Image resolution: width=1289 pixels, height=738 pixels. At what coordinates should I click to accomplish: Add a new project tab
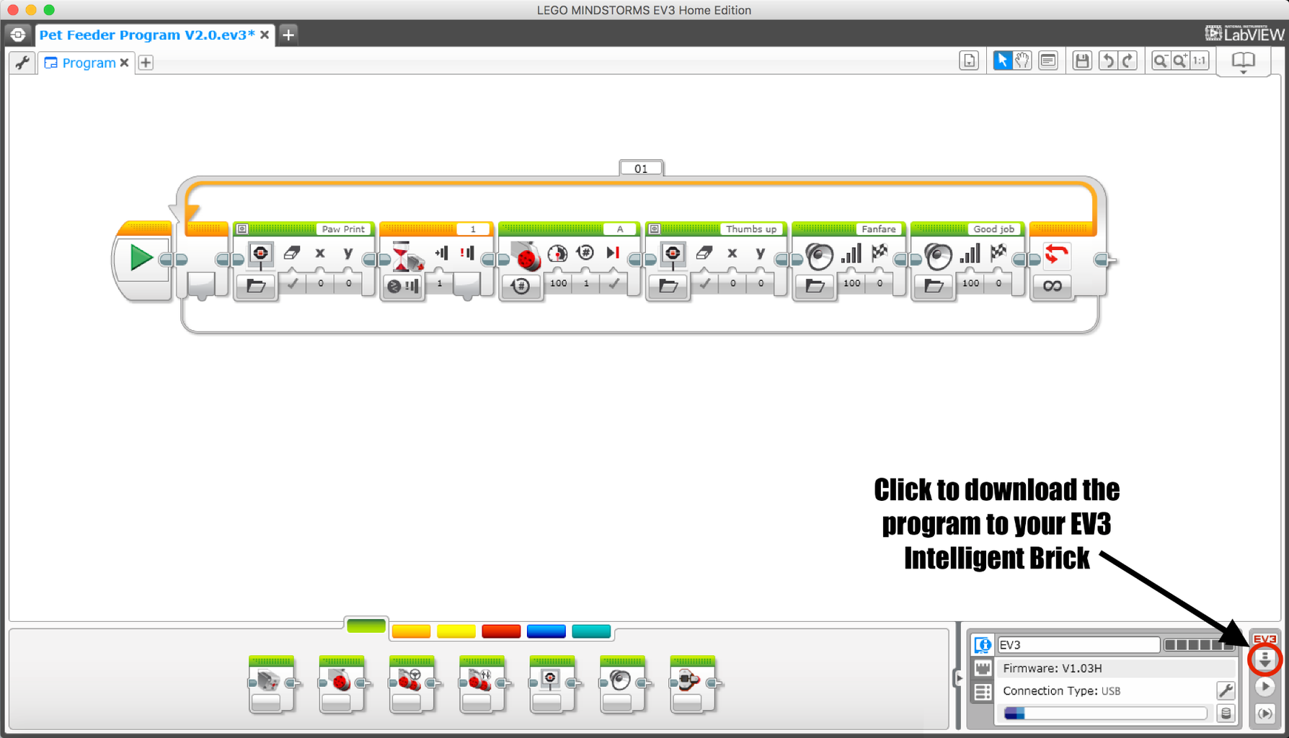click(x=288, y=35)
